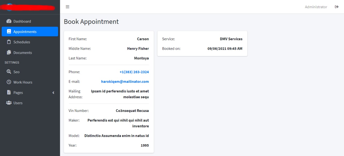Click the hamburger menu toggle icon
This screenshot has height=156, width=344.
tap(67, 7)
